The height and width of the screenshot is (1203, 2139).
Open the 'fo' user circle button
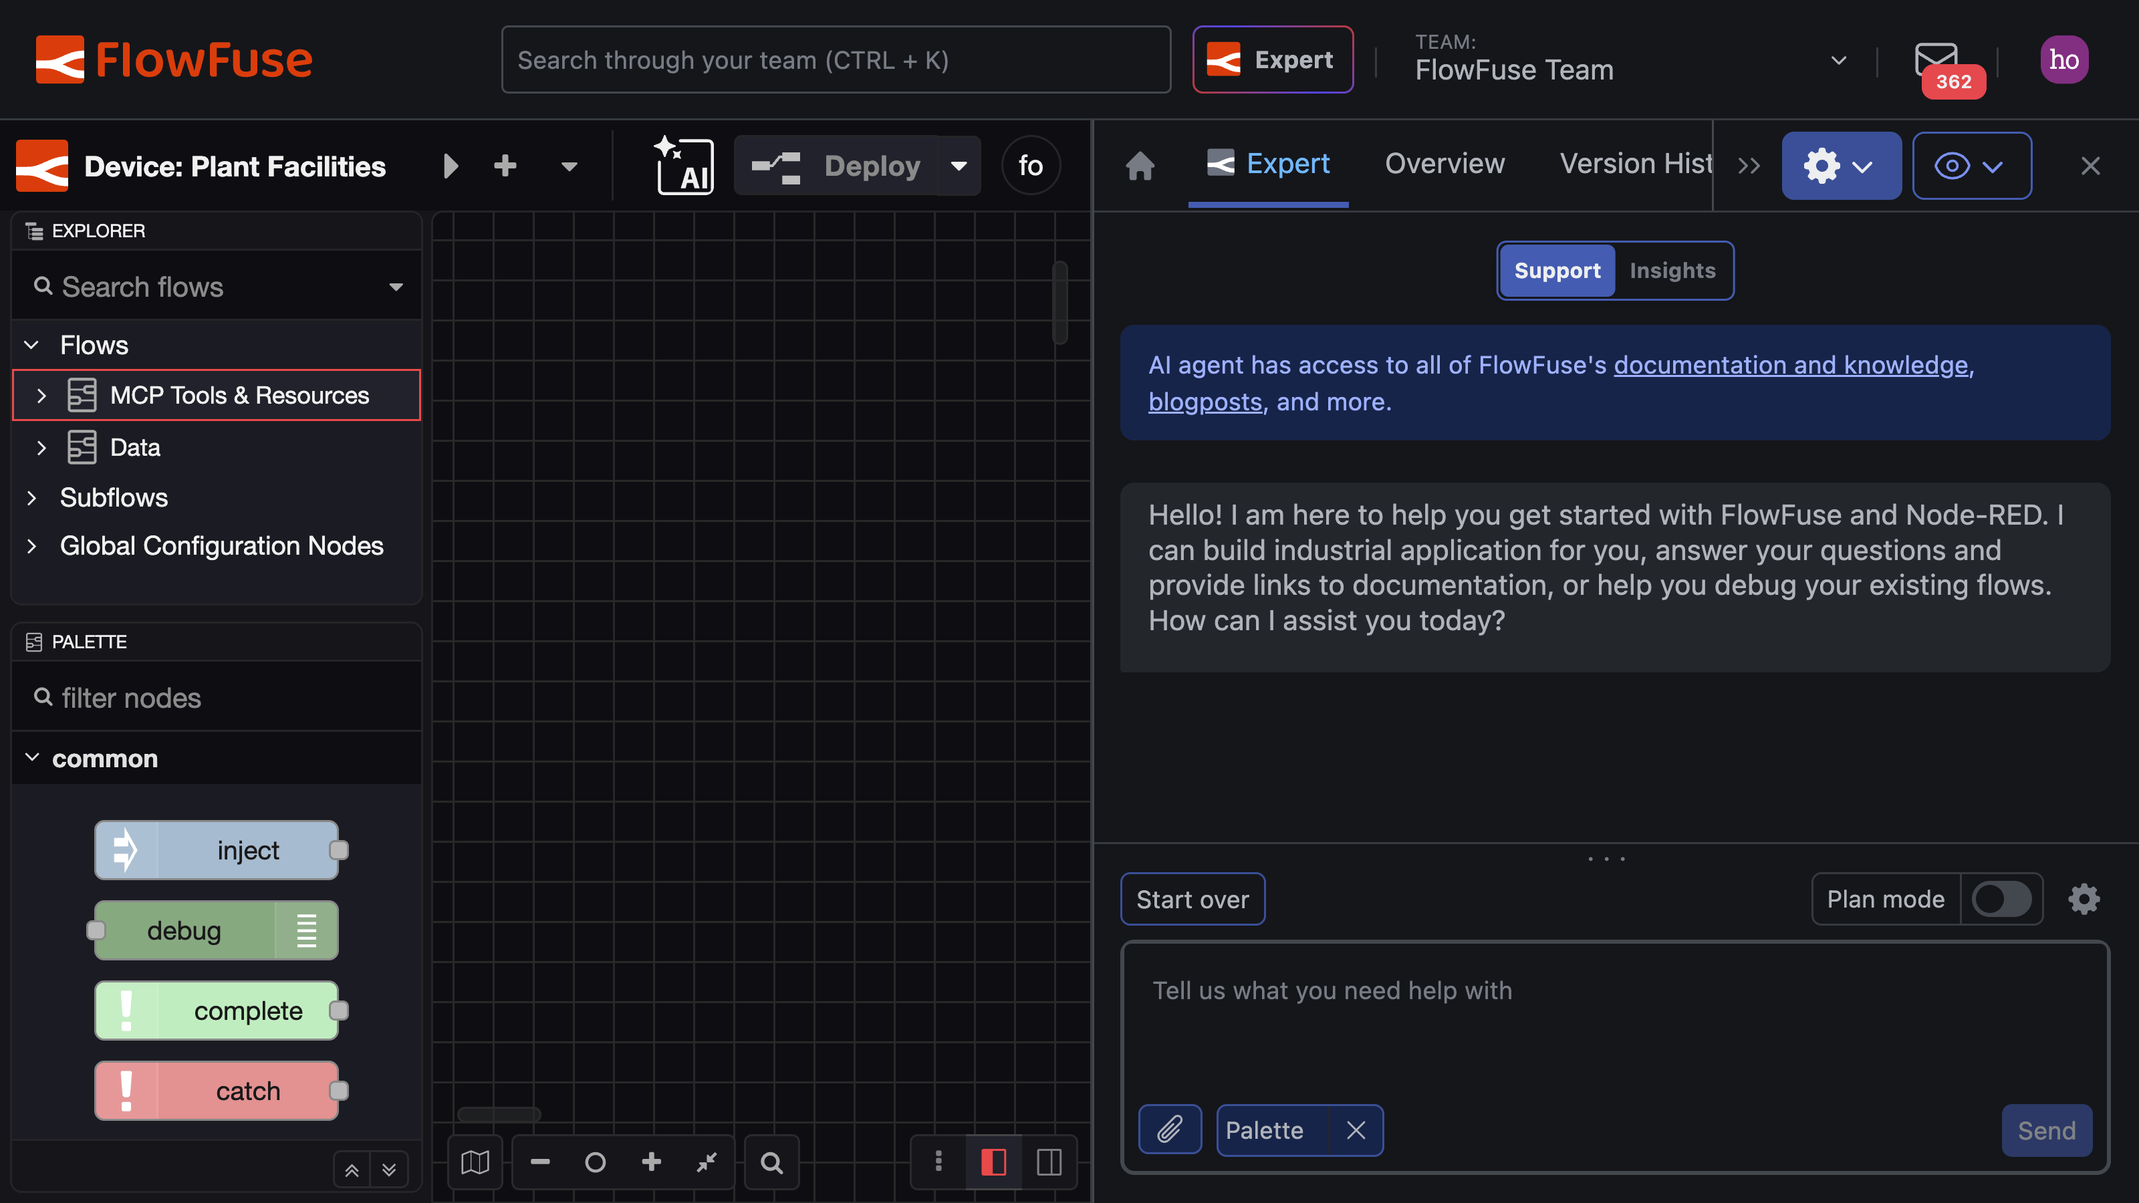(1031, 166)
